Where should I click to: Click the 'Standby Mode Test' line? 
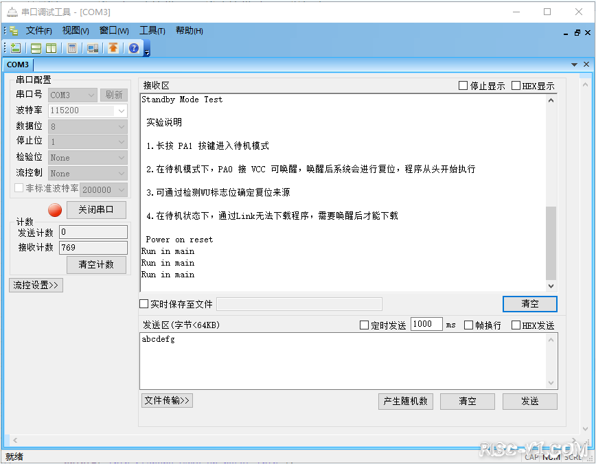click(182, 100)
